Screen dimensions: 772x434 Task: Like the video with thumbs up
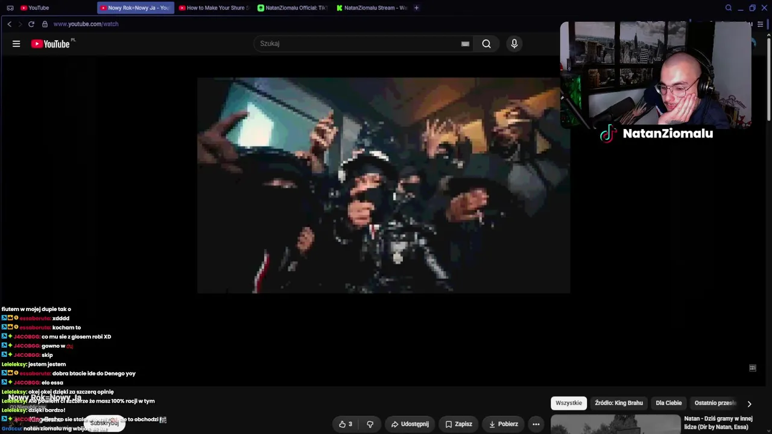(x=346, y=424)
